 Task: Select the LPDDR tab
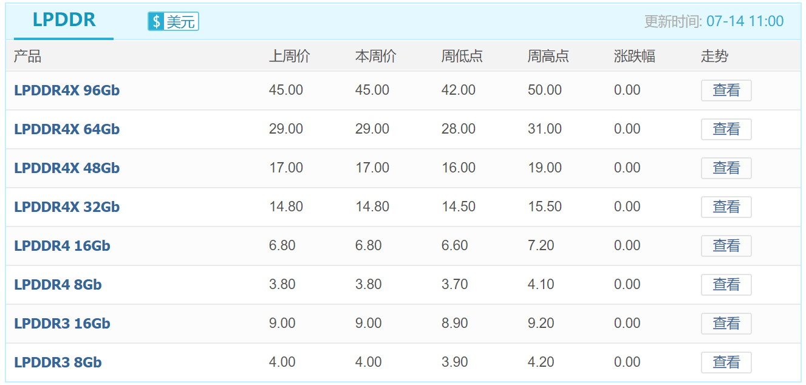pos(64,20)
